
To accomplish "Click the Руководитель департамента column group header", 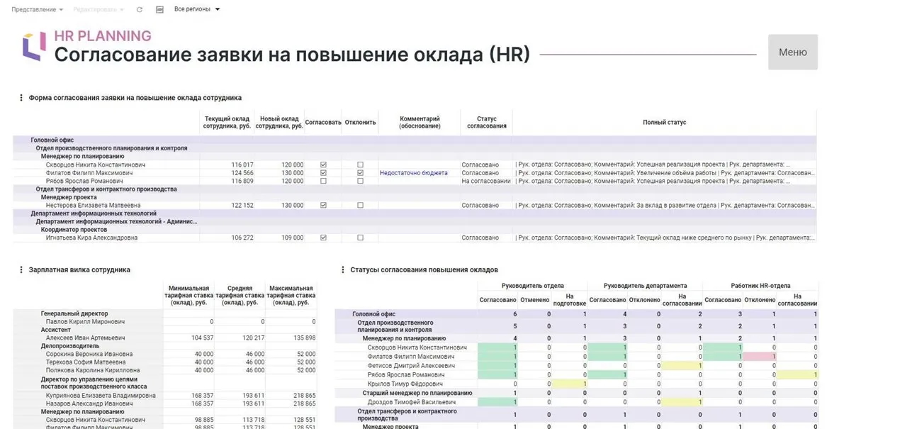I will [x=645, y=286].
